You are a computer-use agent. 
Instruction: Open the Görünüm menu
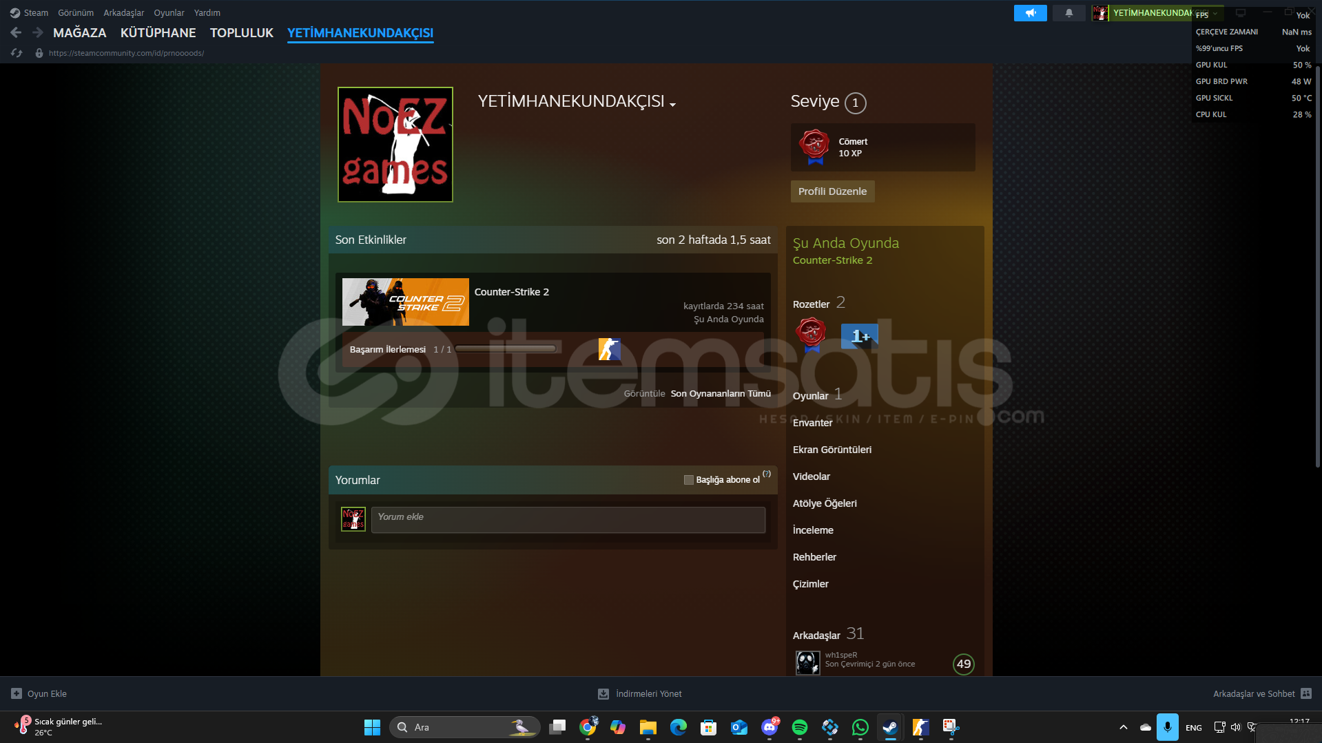[76, 12]
